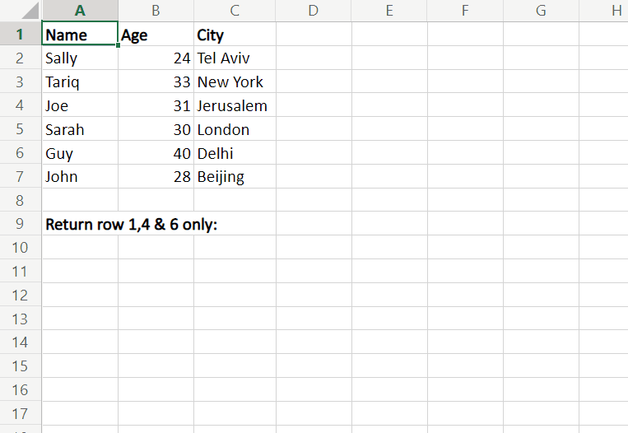Select cell containing Sally

[80, 58]
